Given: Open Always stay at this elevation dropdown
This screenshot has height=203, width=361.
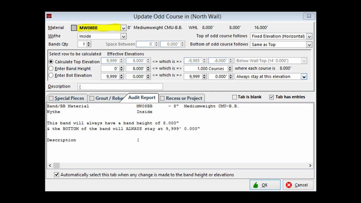Looking at the screenshot, I should [x=304, y=77].
